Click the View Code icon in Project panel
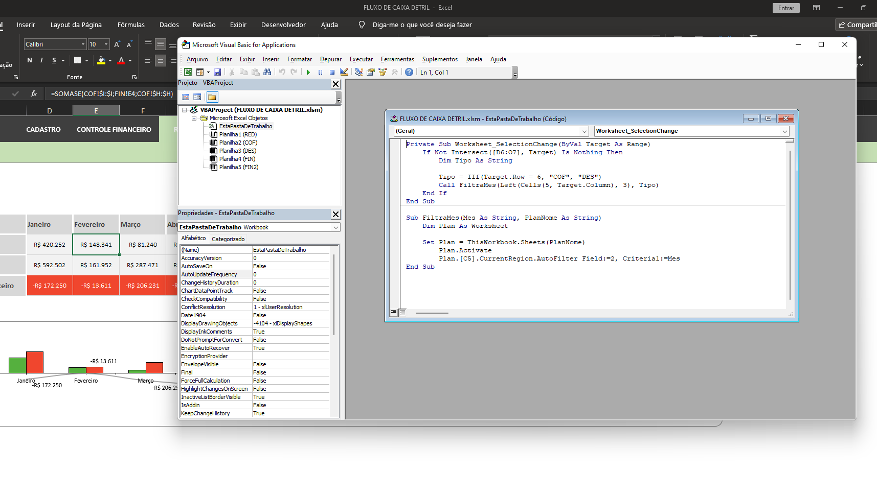The width and height of the screenshot is (877, 495). pos(186,97)
